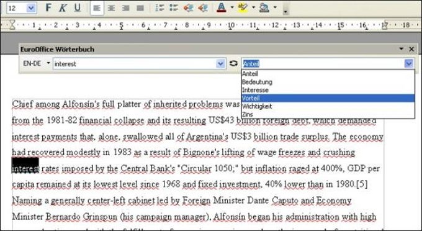422x231 pixels.
Task: Decrease paragraph indent
Action: click(189, 8)
